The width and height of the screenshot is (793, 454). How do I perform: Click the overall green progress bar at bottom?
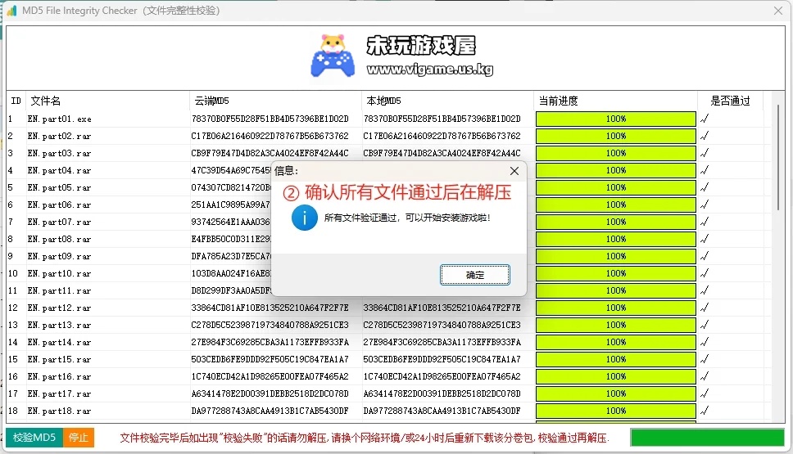coord(707,438)
